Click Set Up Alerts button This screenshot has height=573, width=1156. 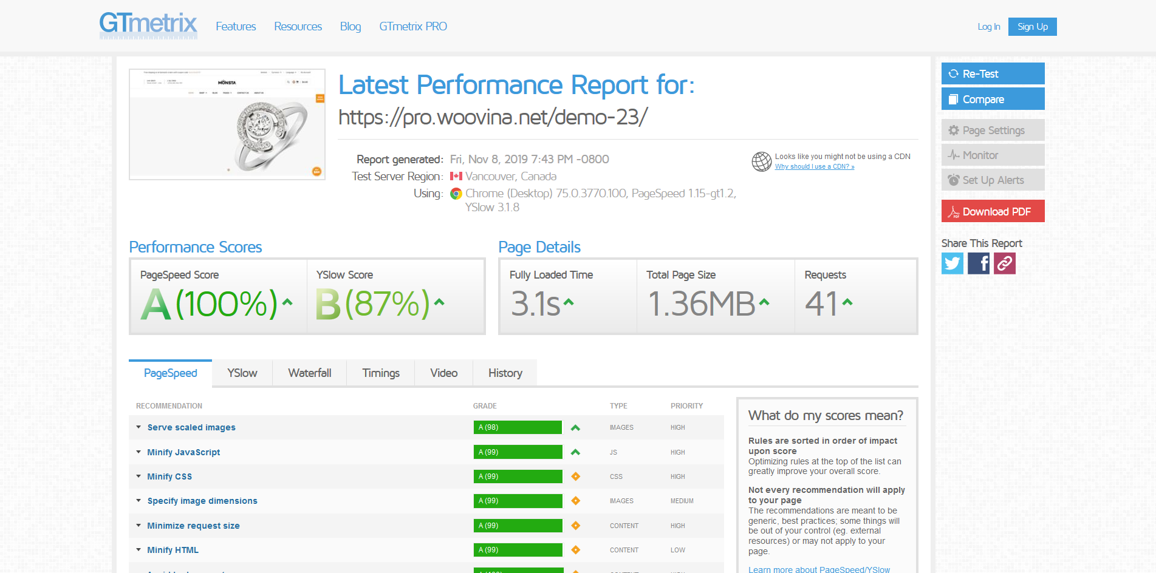[x=993, y=180]
